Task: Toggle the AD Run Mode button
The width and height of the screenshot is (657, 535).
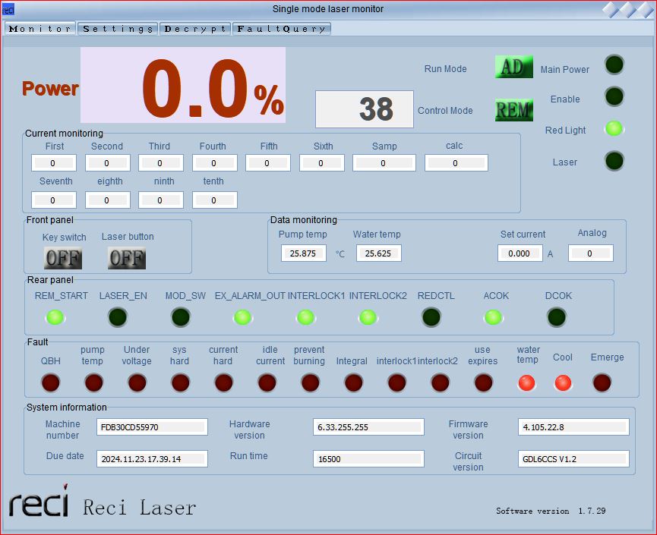Action: [x=513, y=67]
